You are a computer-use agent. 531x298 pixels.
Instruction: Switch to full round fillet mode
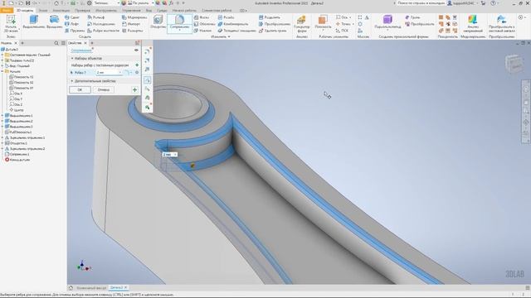pyautogui.click(x=148, y=70)
